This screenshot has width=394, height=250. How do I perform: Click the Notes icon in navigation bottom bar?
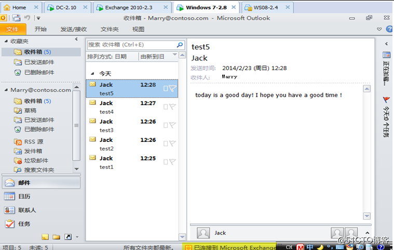pyautogui.click(x=45, y=236)
